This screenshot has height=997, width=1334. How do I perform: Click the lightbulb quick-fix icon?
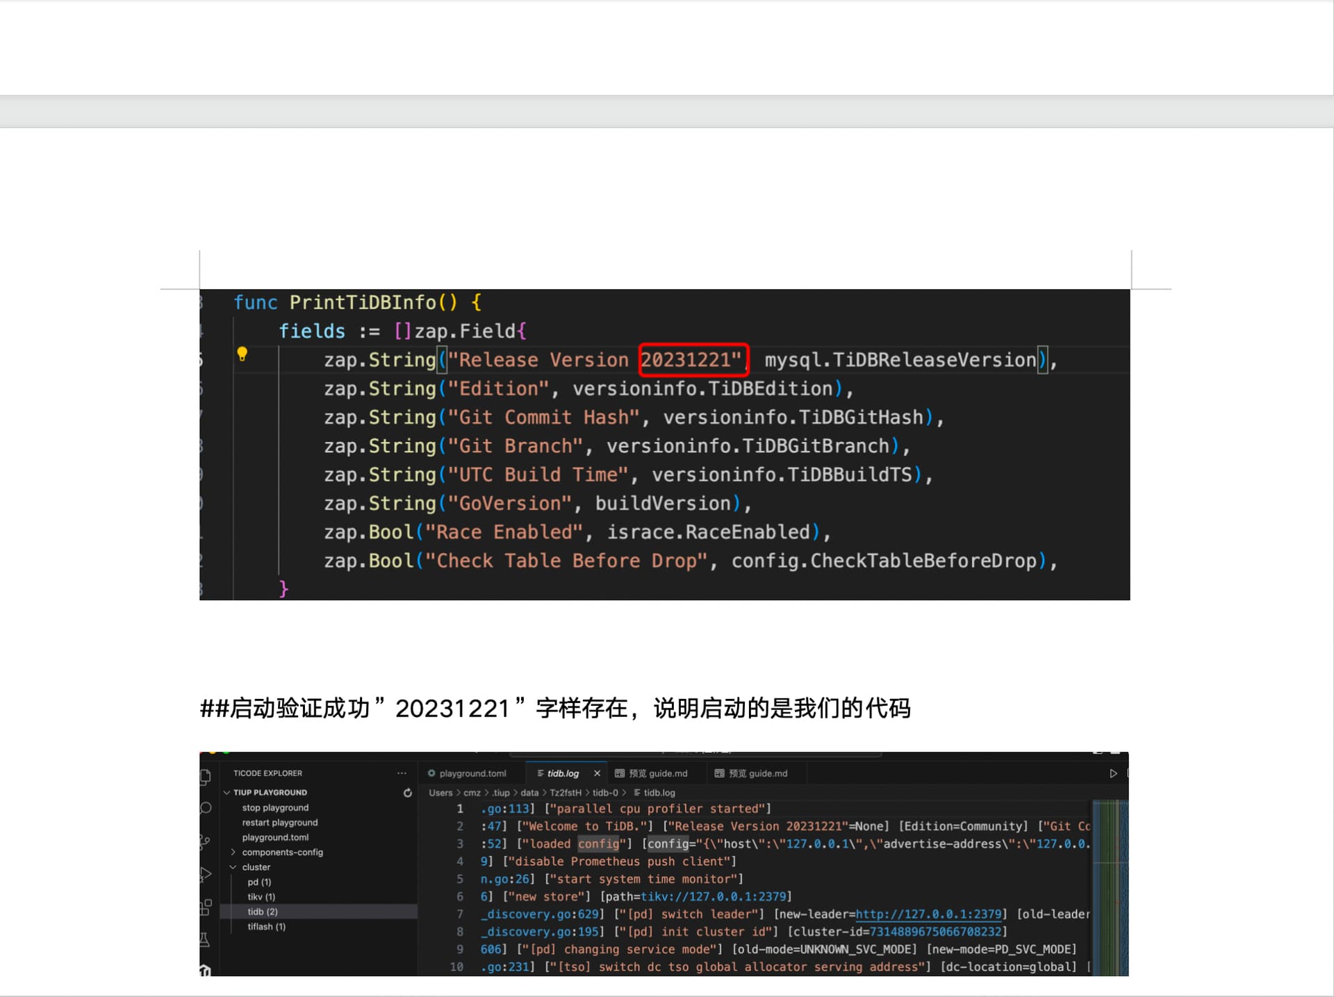pos(242,354)
